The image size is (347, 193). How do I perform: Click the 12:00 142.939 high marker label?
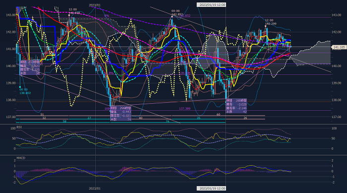pos(74,11)
